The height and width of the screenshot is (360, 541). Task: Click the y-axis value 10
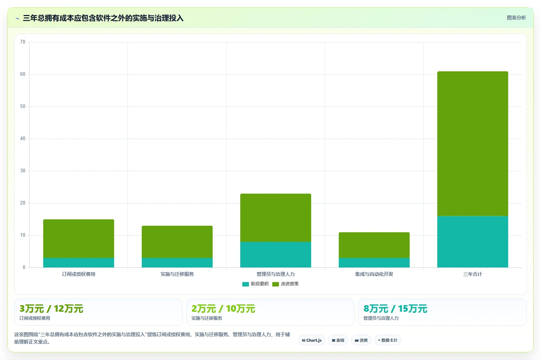pyautogui.click(x=23, y=235)
